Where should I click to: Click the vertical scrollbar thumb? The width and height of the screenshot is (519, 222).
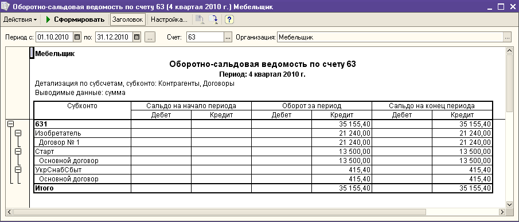pyautogui.click(x=509, y=84)
